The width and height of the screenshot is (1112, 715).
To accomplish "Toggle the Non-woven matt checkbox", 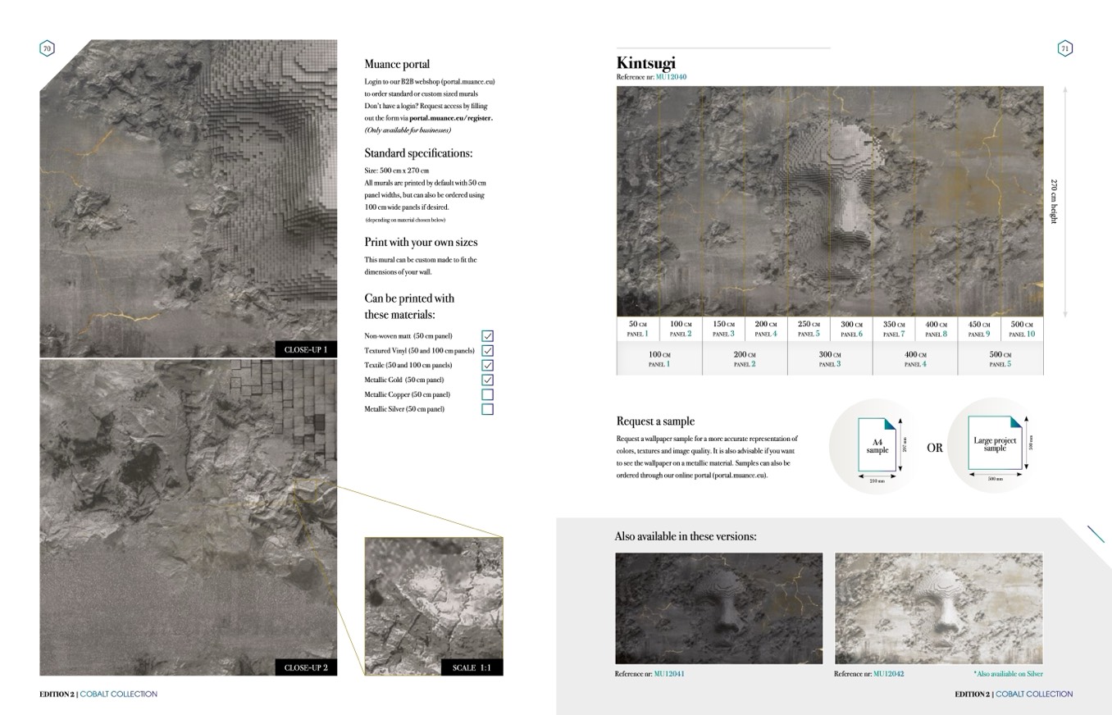I will [487, 336].
